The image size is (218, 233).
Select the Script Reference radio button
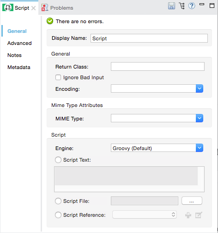[58, 215]
